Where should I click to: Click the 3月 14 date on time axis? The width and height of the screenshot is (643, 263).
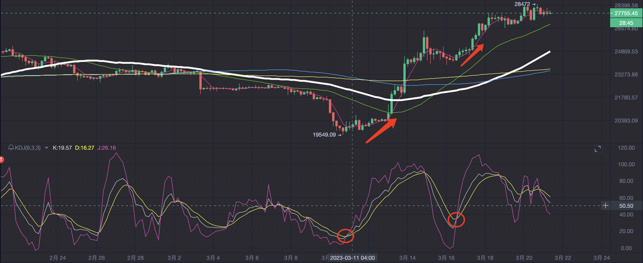(x=407, y=257)
